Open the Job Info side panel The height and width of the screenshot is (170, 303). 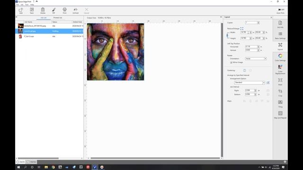pos(280,24)
